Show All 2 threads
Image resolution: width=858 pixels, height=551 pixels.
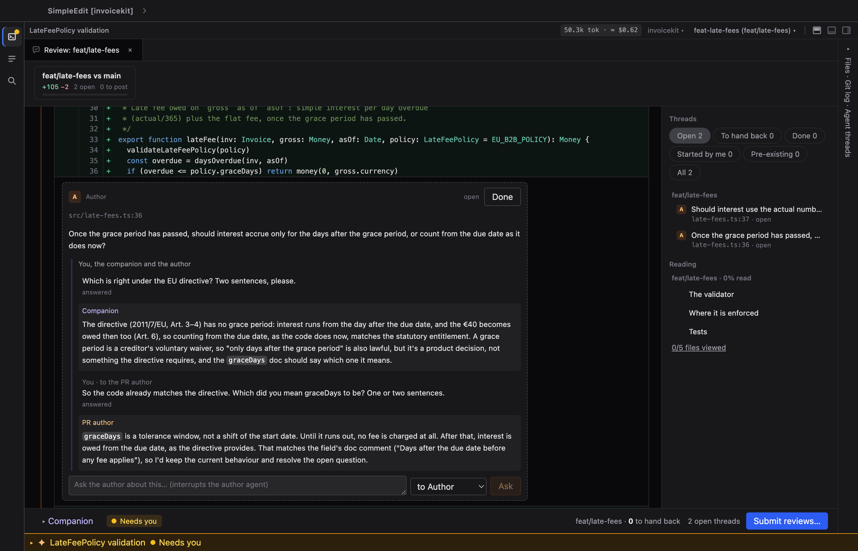point(684,172)
